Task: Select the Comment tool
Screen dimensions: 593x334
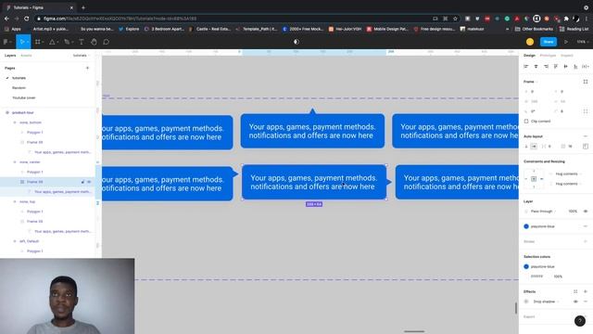Action: click(x=107, y=42)
